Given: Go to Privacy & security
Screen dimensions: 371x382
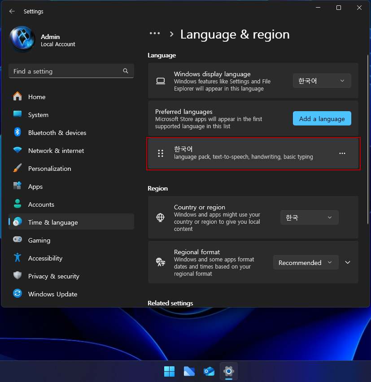Looking at the screenshot, I should (71, 276).
